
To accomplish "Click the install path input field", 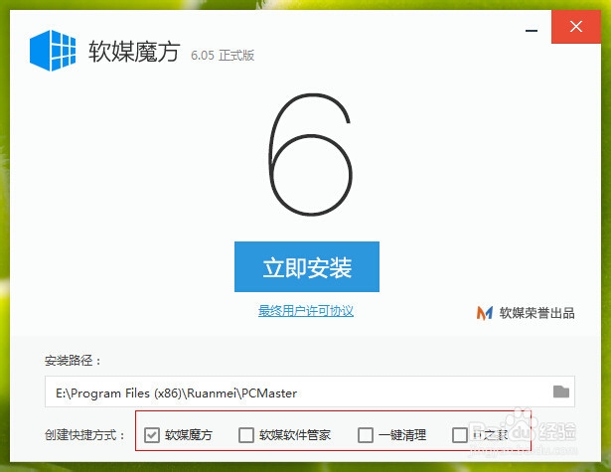I will click(x=310, y=392).
